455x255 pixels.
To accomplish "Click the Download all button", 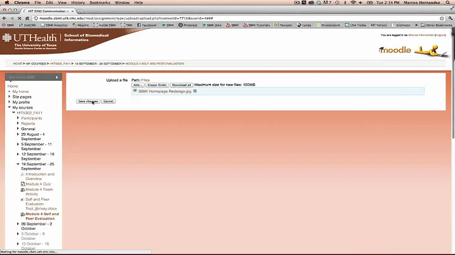I will pos(181,85).
